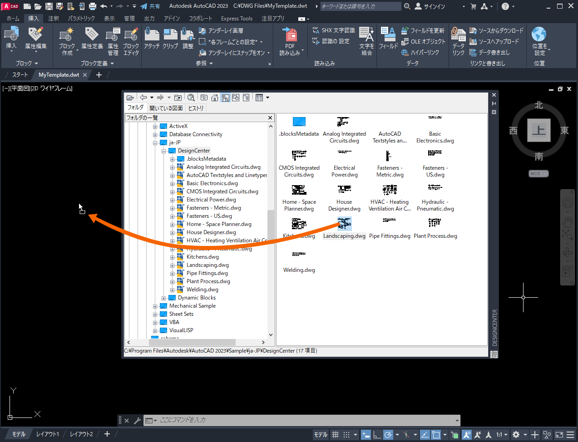Click the ハイパーリンク button
This screenshot has width=578, height=442.
coord(420,53)
